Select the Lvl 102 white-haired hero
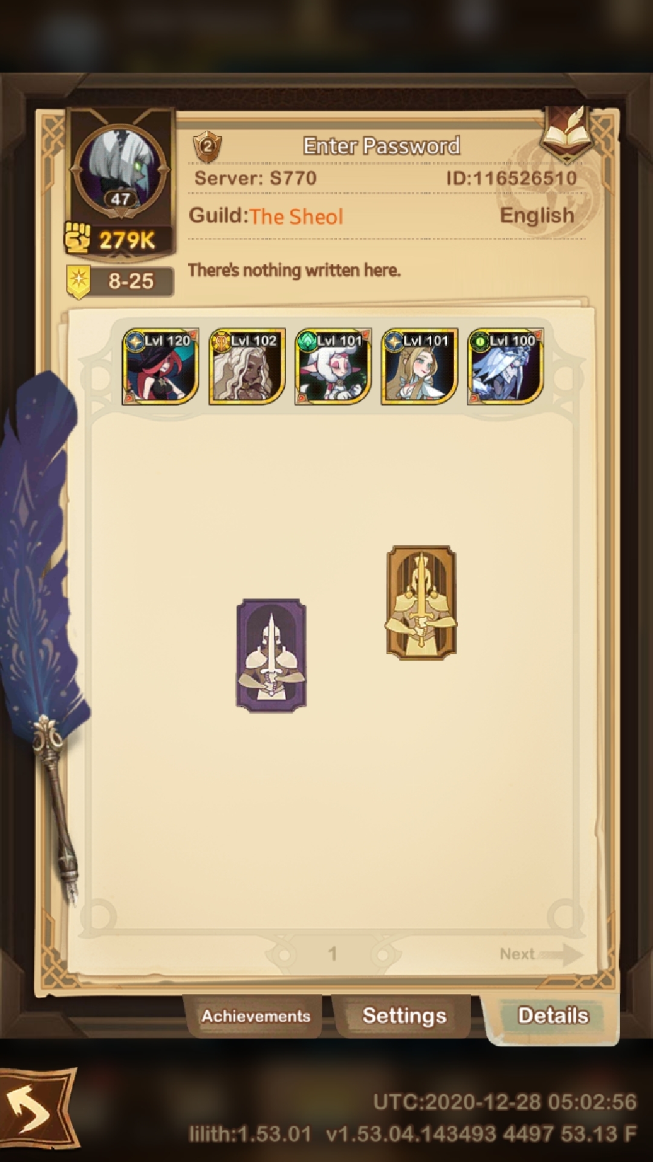 (247, 367)
